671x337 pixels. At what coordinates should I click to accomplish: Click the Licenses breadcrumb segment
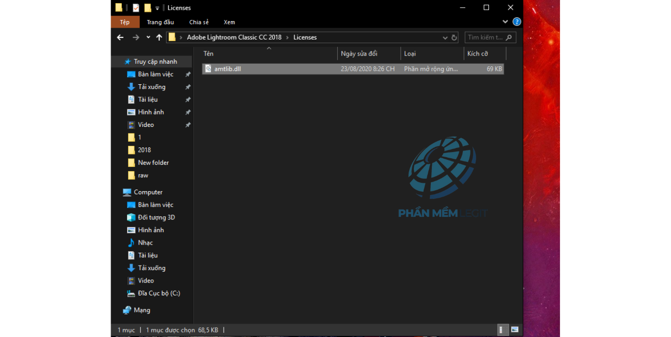pos(305,38)
